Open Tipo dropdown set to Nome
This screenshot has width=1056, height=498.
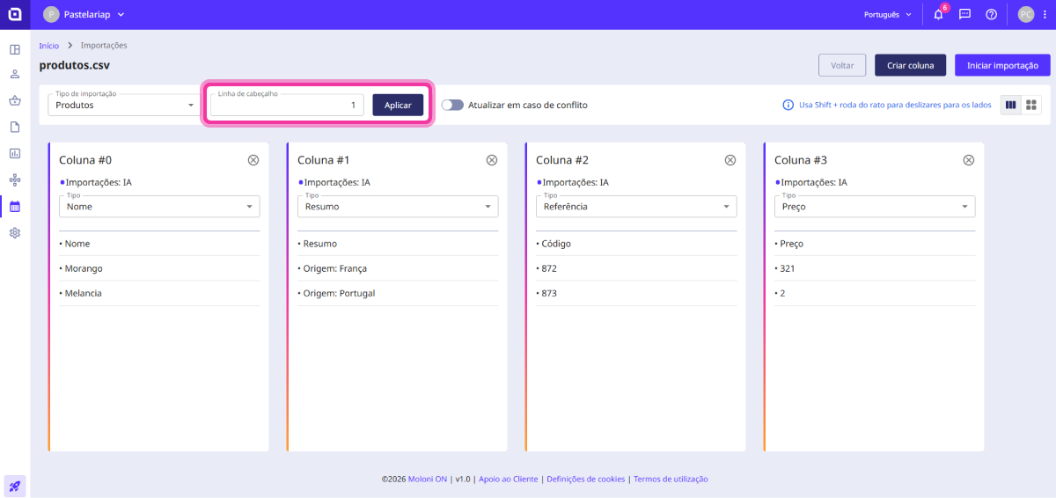159,207
